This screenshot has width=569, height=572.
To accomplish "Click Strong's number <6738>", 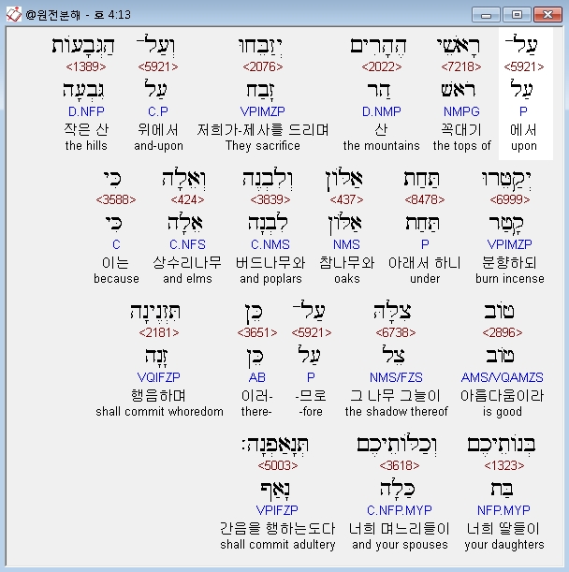I will [x=396, y=332].
